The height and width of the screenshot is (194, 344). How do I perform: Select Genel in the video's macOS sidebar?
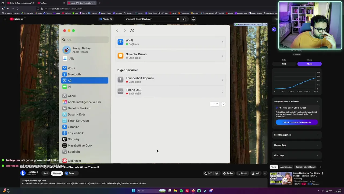pos(85,96)
